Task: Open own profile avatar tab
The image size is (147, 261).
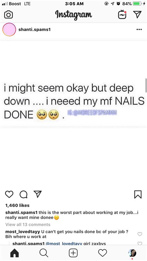Action: (132, 253)
